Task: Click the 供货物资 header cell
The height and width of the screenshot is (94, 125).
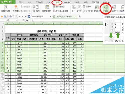Action: click(x=34, y=39)
